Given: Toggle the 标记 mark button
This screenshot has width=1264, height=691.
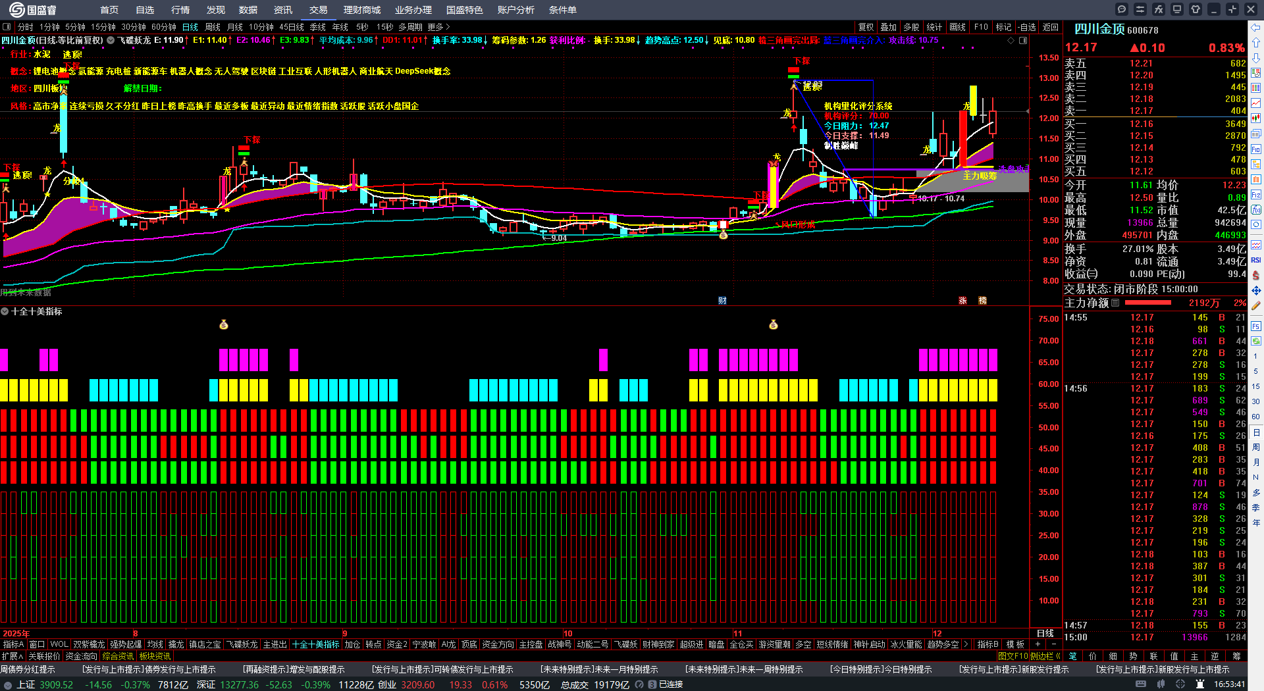Looking at the screenshot, I should [x=1003, y=27].
